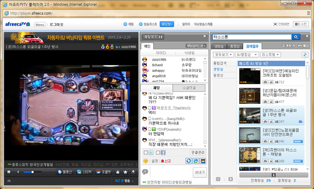Click the 하스스톤 search input field
Viewport: 314px width, 189px height.
[252, 37]
